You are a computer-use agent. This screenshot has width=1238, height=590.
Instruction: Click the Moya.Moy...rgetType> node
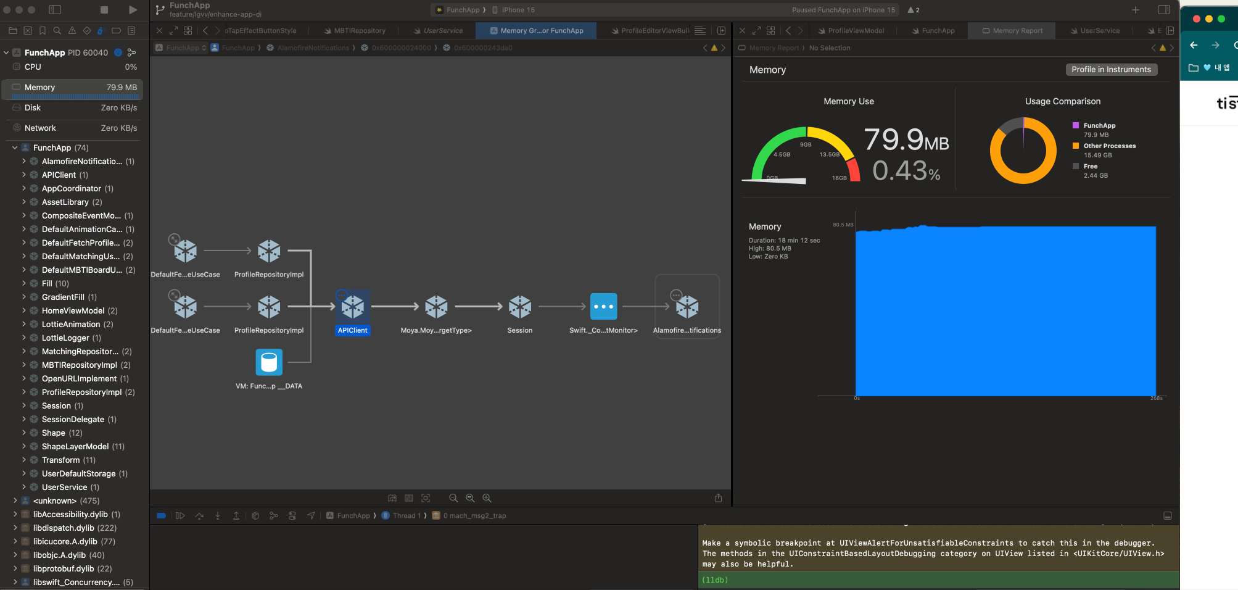point(436,313)
